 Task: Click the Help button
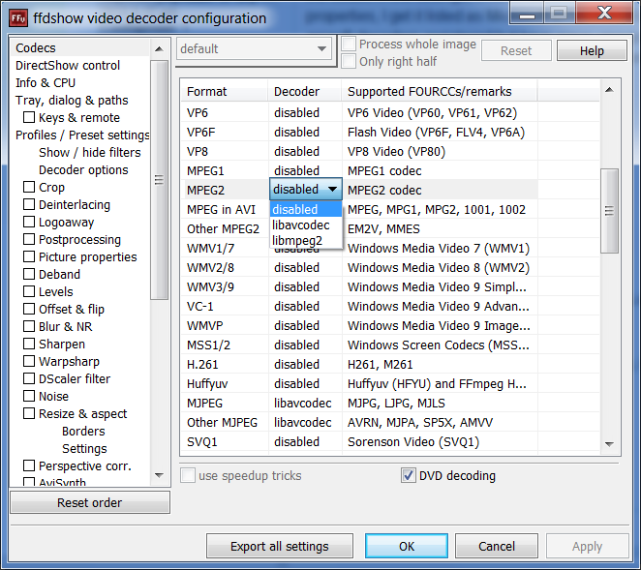pos(592,51)
